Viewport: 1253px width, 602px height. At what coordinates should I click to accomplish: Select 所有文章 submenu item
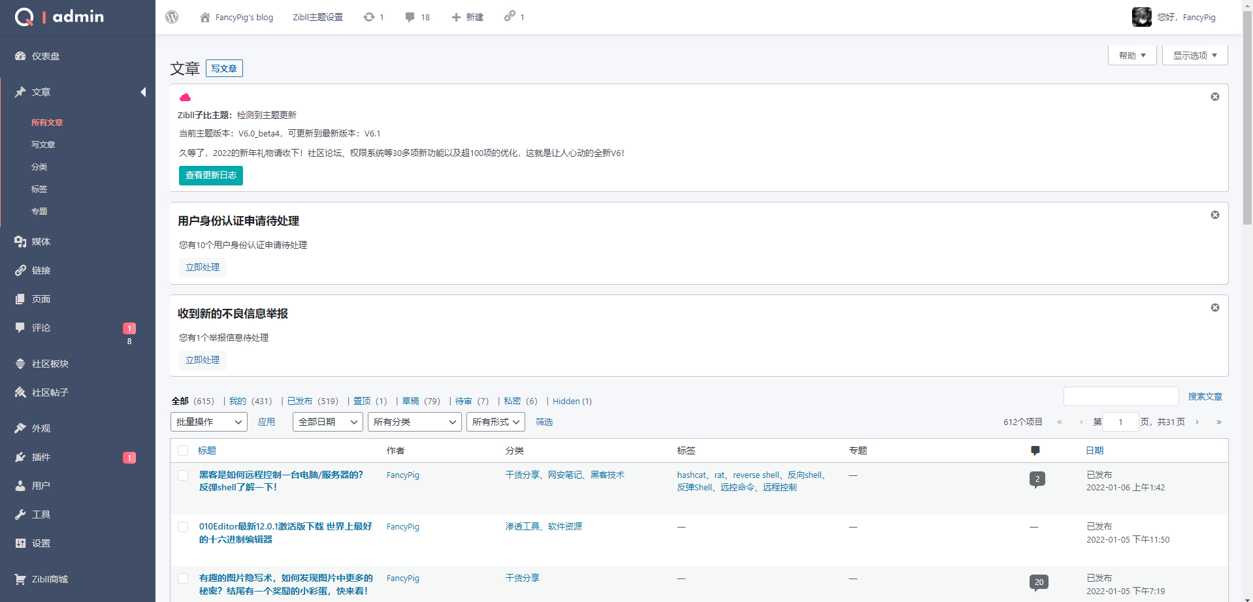pyautogui.click(x=47, y=123)
